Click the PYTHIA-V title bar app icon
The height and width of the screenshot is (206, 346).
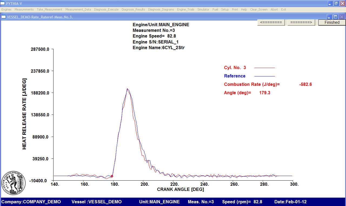(3, 3)
